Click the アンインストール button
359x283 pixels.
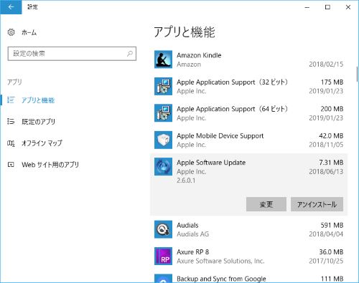coord(317,204)
